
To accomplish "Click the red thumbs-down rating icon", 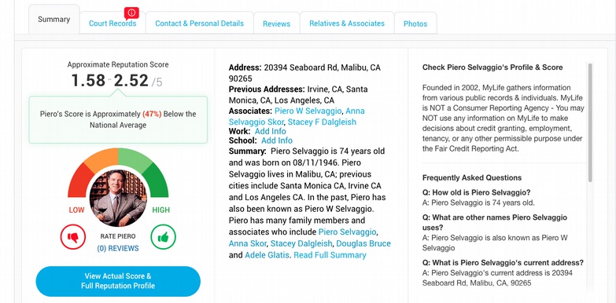I will pyautogui.click(x=72, y=237).
